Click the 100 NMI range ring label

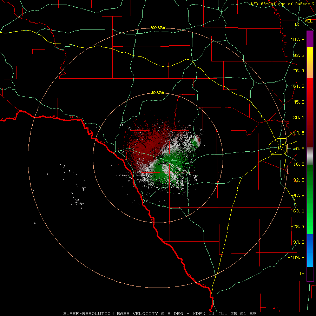pos(158,28)
